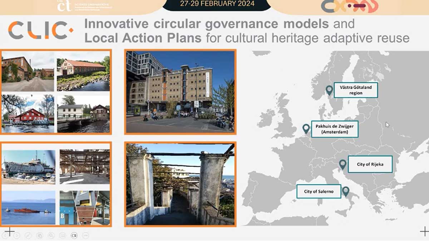Screen dimensions: 429x241
Task: Click the CLIC logo
Action: [x=40, y=30]
